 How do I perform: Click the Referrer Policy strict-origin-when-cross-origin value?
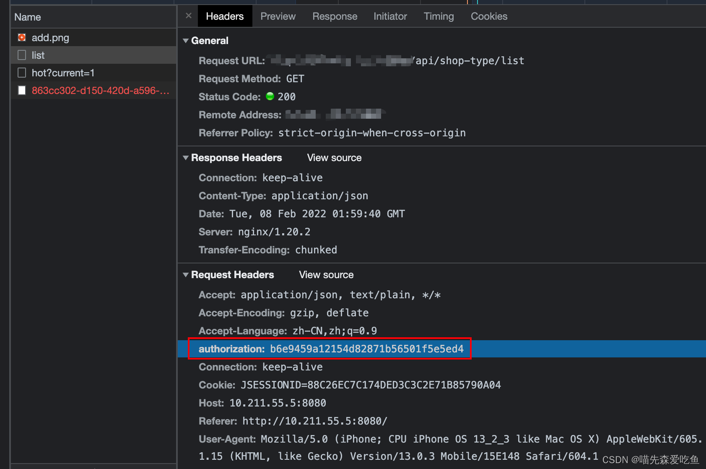372,133
